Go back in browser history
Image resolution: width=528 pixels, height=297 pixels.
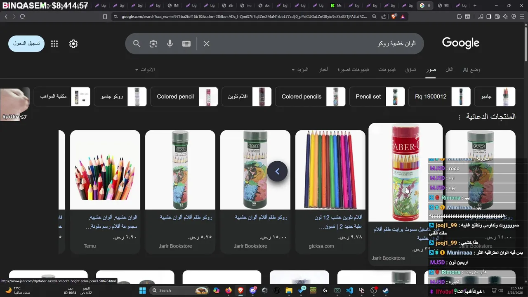click(6, 16)
